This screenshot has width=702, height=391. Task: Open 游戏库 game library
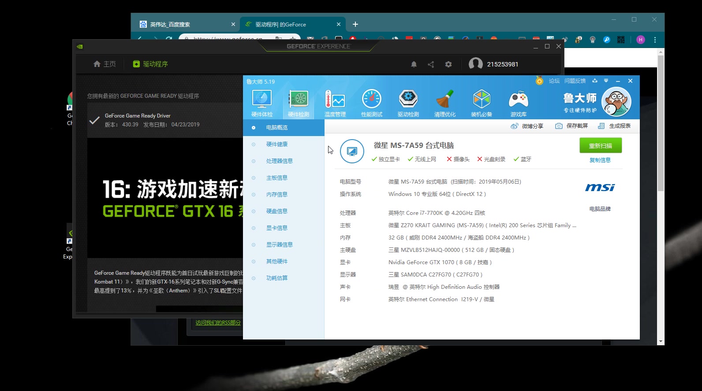coord(519,103)
